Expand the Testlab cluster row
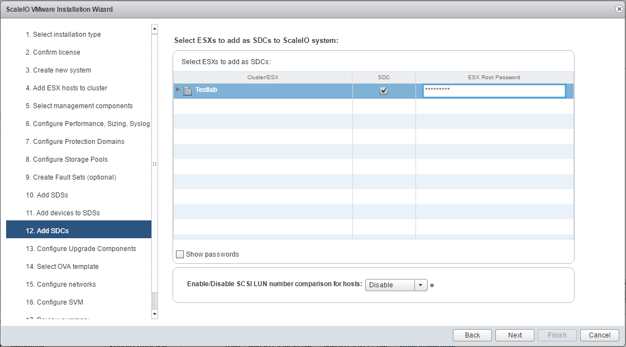 pyautogui.click(x=178, y=89)
